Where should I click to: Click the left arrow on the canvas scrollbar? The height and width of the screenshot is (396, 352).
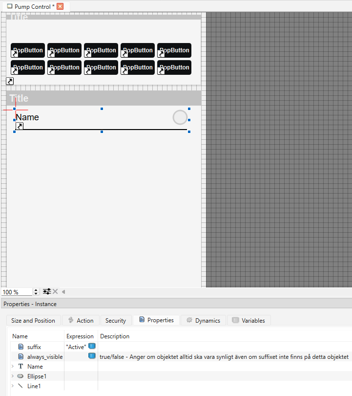point(63,292)
